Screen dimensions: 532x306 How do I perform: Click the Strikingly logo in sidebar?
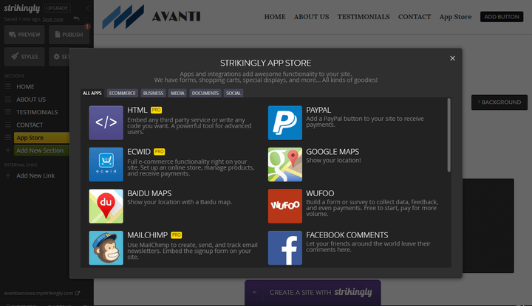click(x=22, y=8)
